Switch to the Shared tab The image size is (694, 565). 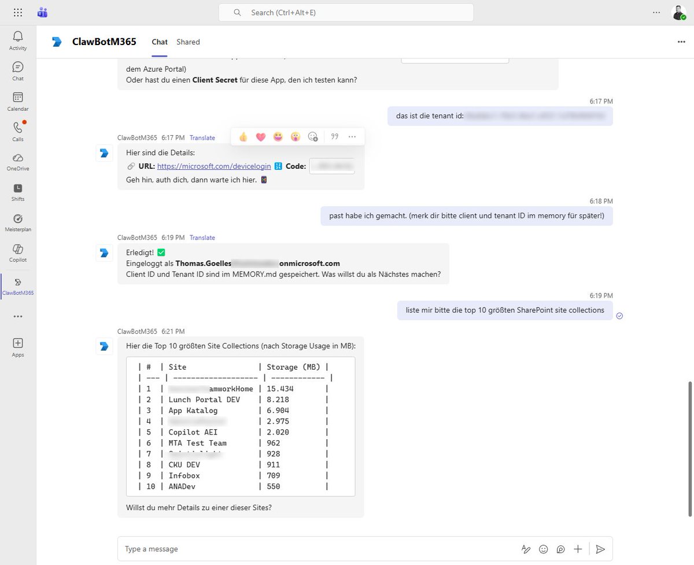(188, 42)
